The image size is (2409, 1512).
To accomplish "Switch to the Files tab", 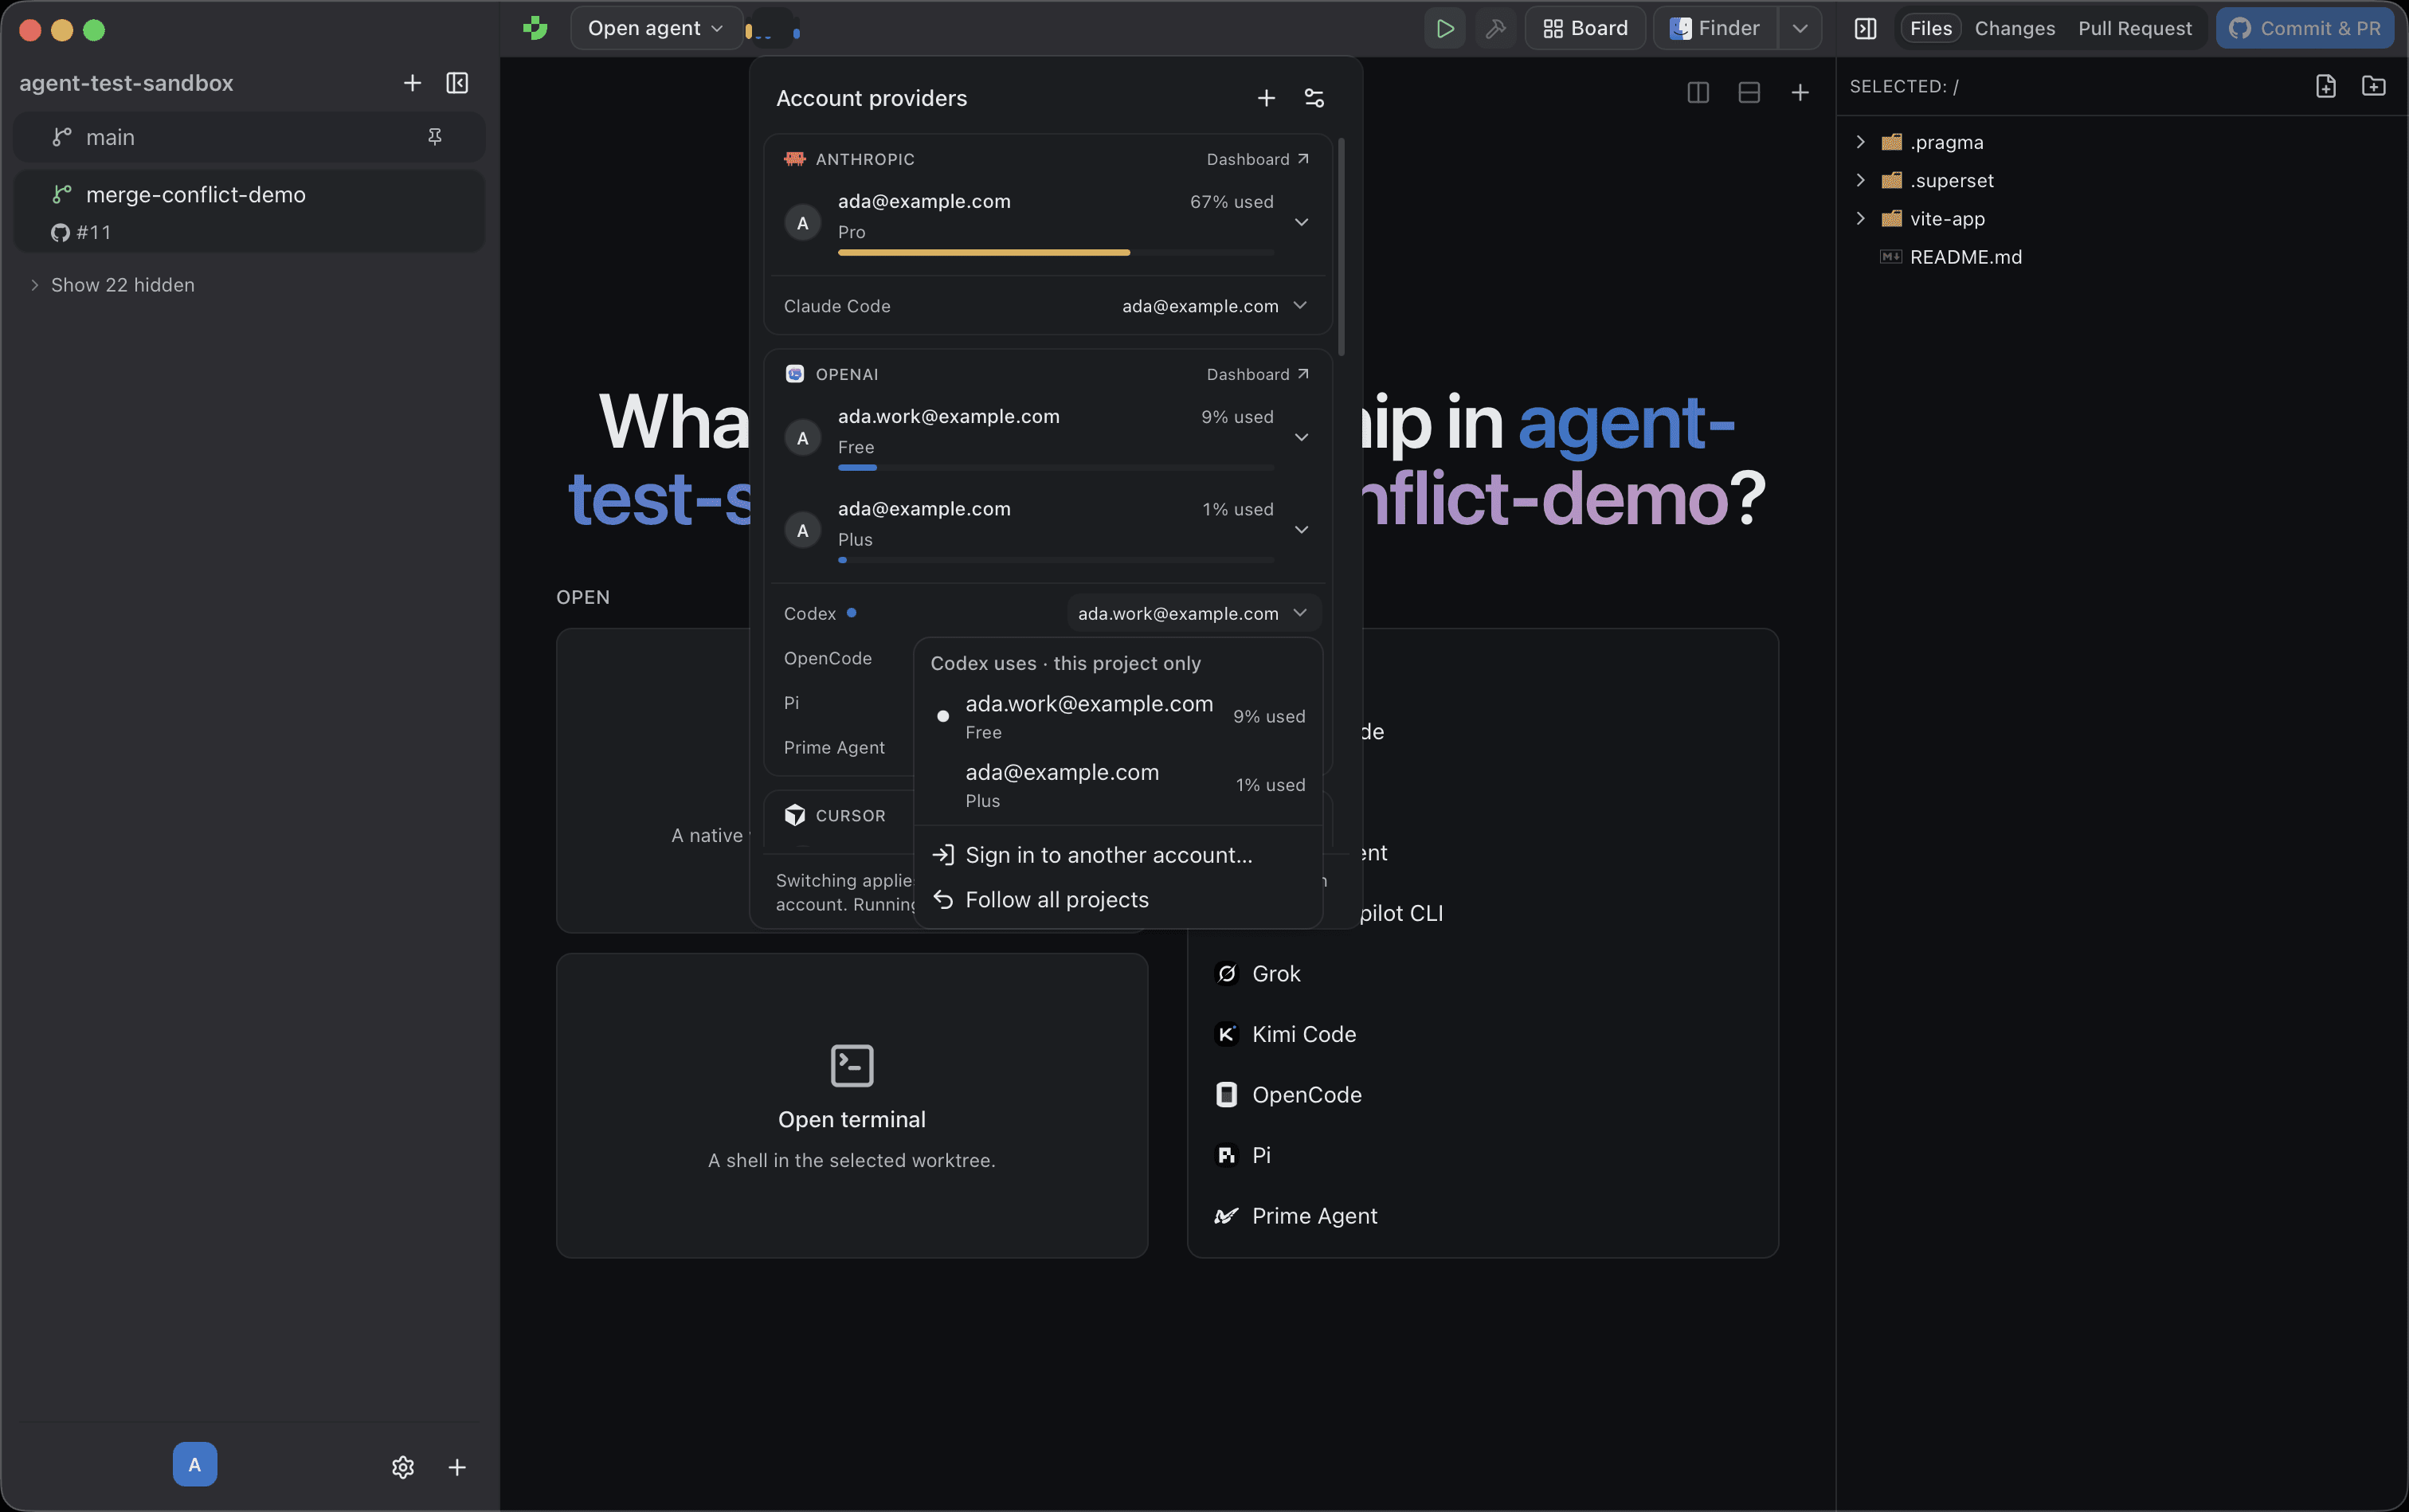I will [1930, 28].
